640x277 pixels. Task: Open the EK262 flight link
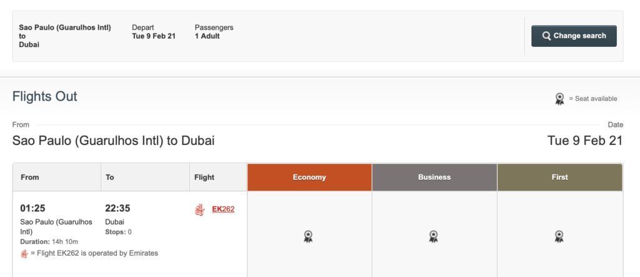(223, 209)
